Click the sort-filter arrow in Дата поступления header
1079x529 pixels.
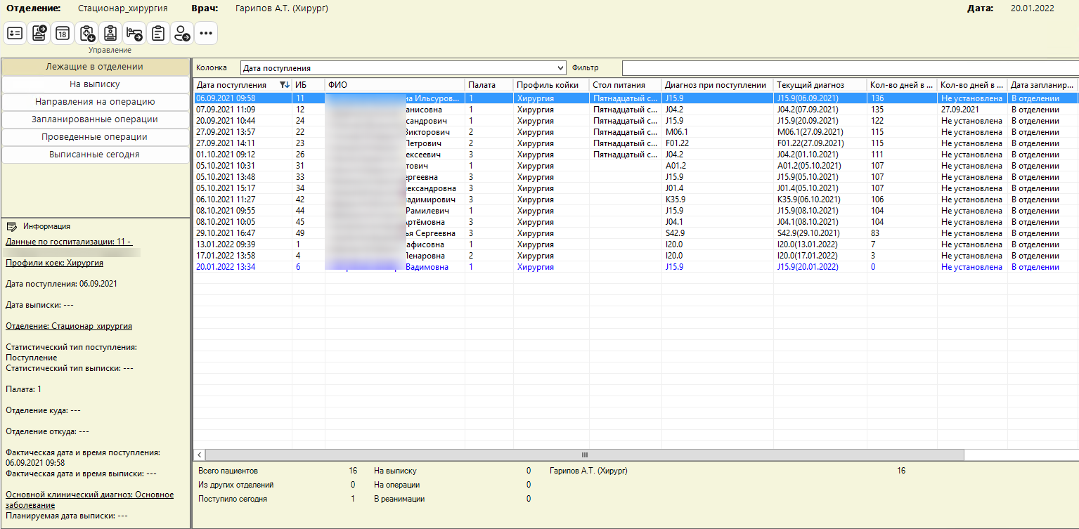click(284, 85)
